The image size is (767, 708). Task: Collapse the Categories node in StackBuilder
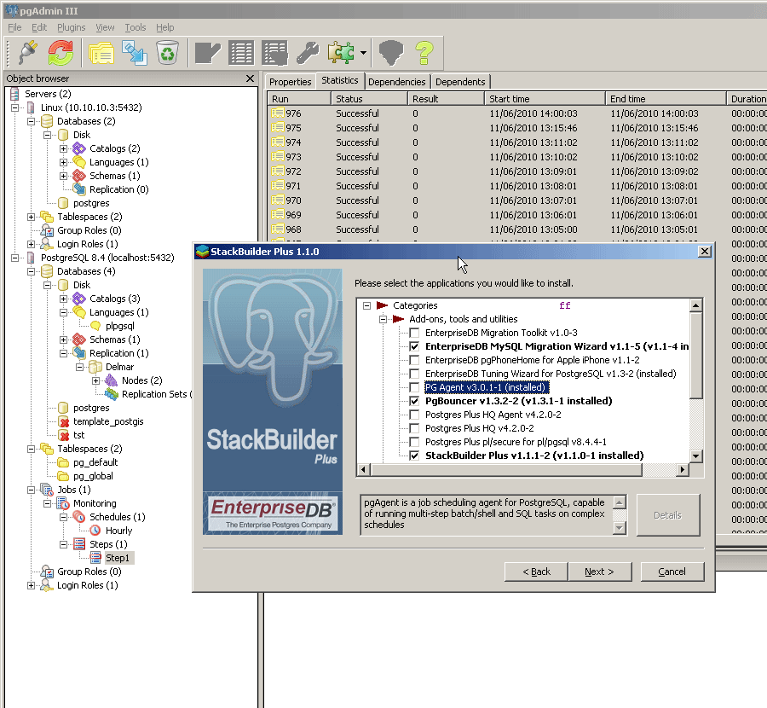coord(366,305)
